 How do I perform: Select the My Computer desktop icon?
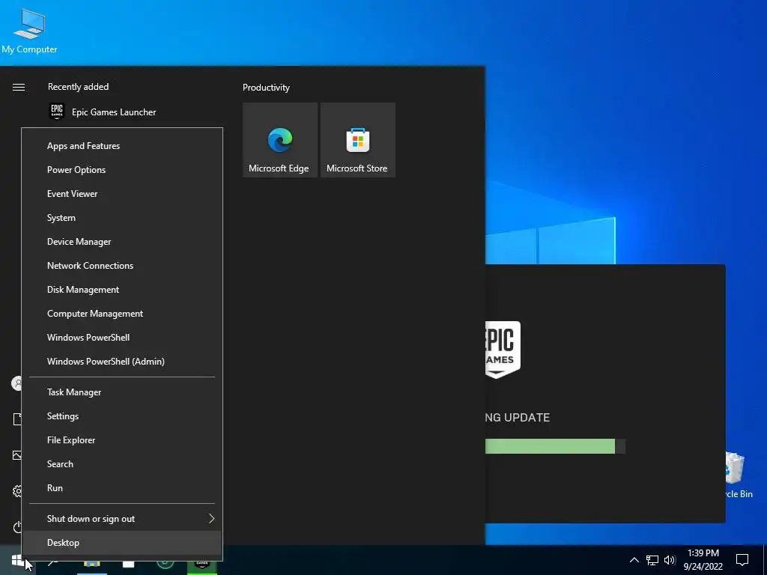pos(29,31)
